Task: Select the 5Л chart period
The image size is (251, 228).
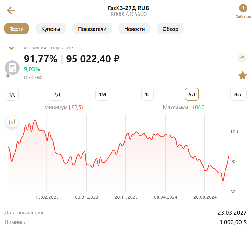Action: (x=192, y=95)
